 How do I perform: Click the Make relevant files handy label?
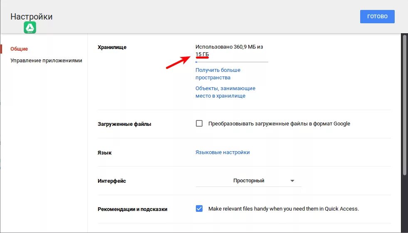(284, 209)
